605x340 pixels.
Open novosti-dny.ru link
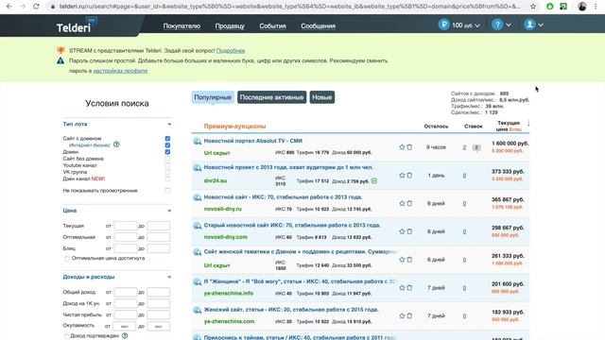(223, 209)
